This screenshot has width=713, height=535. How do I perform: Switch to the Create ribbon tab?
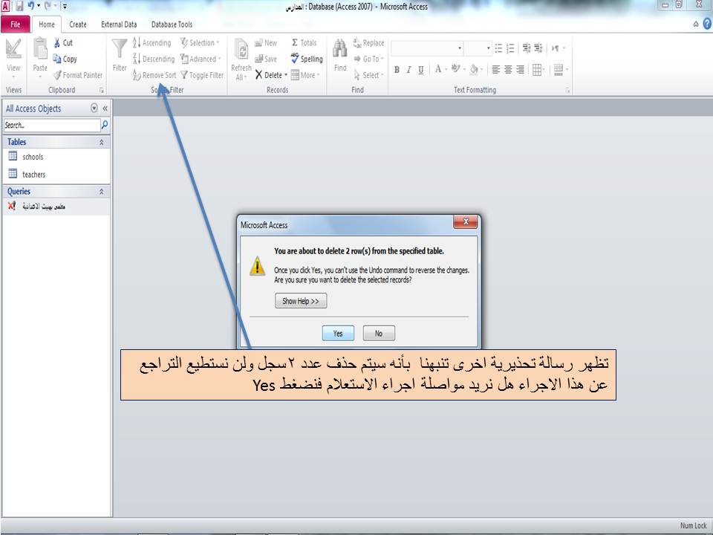[x=78, y=24]
